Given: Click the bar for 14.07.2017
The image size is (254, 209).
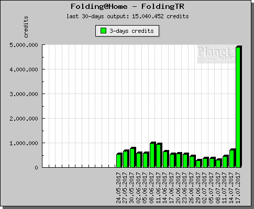Looking at the screenshot, I should pyautogui.click(x=232, y=158).
